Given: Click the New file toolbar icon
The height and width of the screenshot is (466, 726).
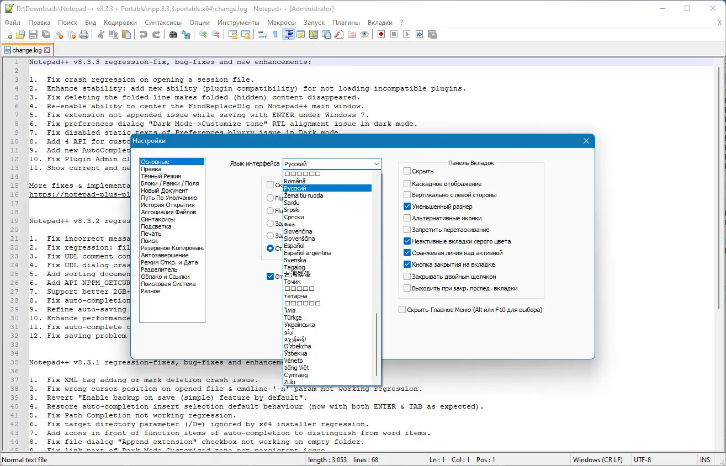Looking at the screenshot, I should click(x=8, y=34).
